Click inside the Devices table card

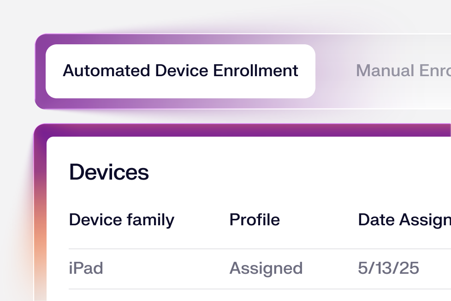244,208
